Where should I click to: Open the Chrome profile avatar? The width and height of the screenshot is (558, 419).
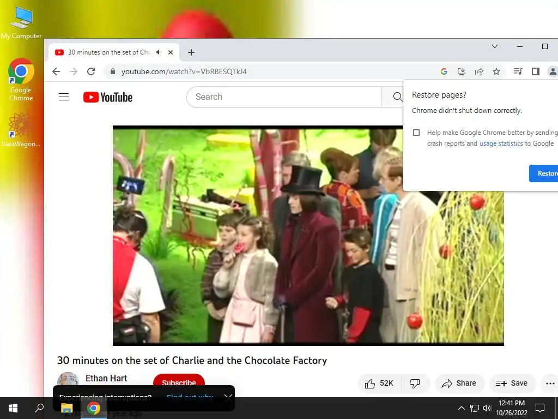(x=553, y=71)
